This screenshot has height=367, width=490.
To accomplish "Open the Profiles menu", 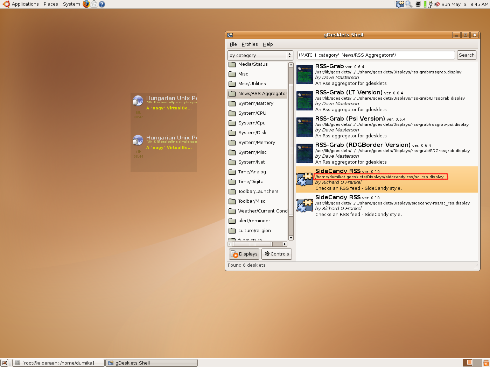I will click(x=250, y=44).
